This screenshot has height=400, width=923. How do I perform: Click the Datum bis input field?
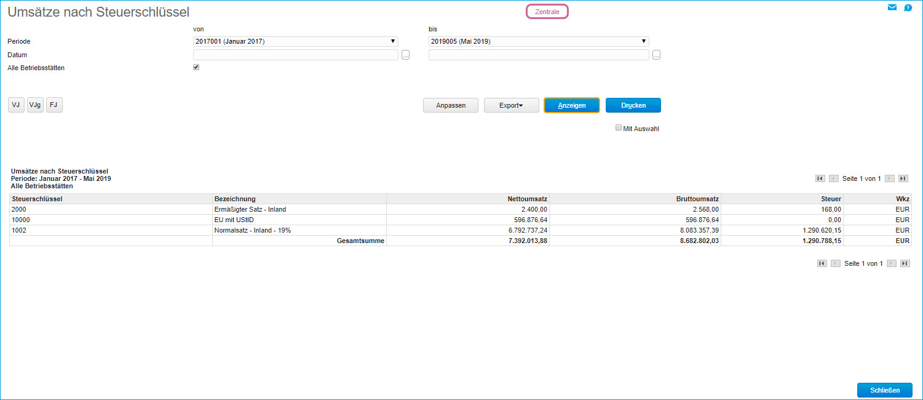pyautogui.click(x=538, y=55)
